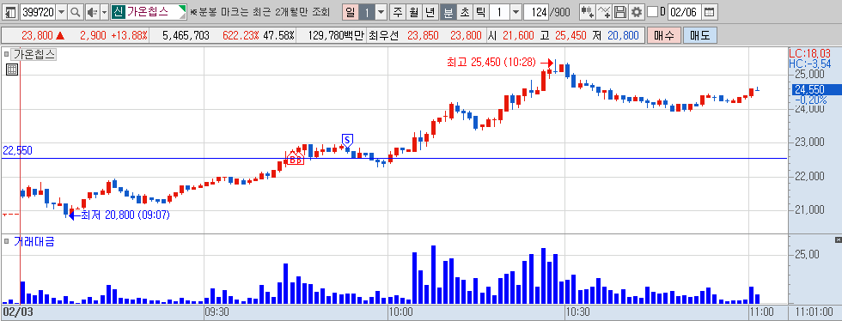Search for a stock with magnifier icon
The image size is (842, 321).
pos(76,11)
